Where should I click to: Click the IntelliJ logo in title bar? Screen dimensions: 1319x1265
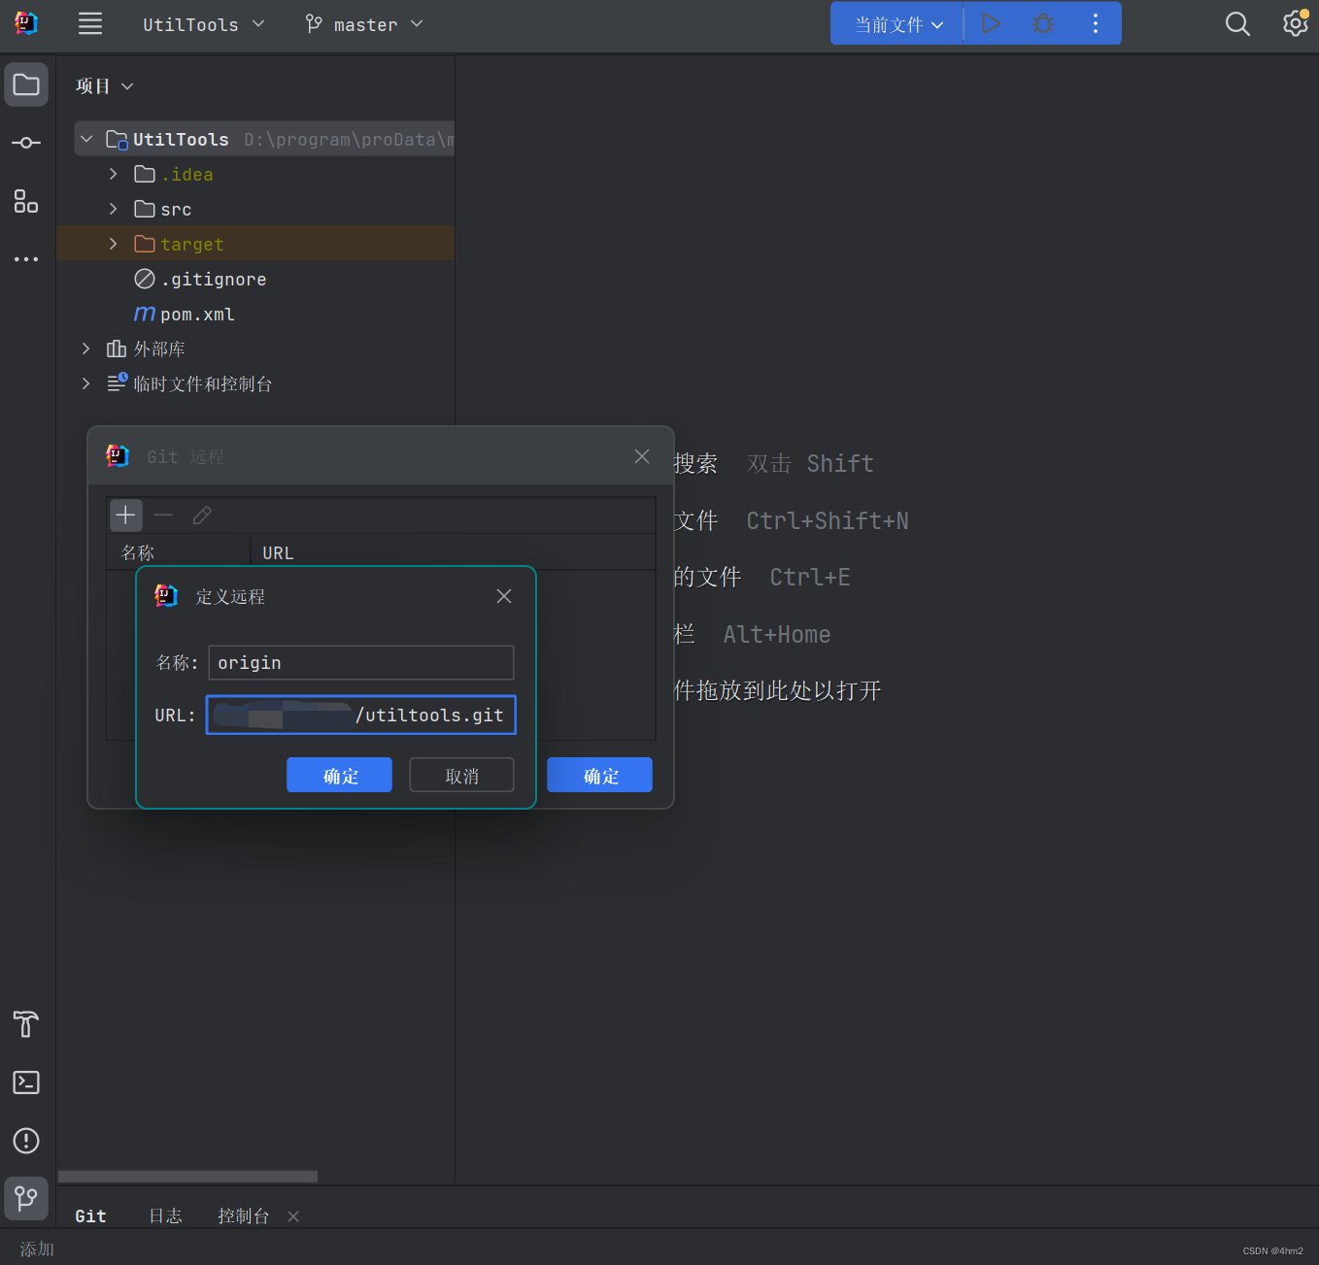[x=26, y=23]
